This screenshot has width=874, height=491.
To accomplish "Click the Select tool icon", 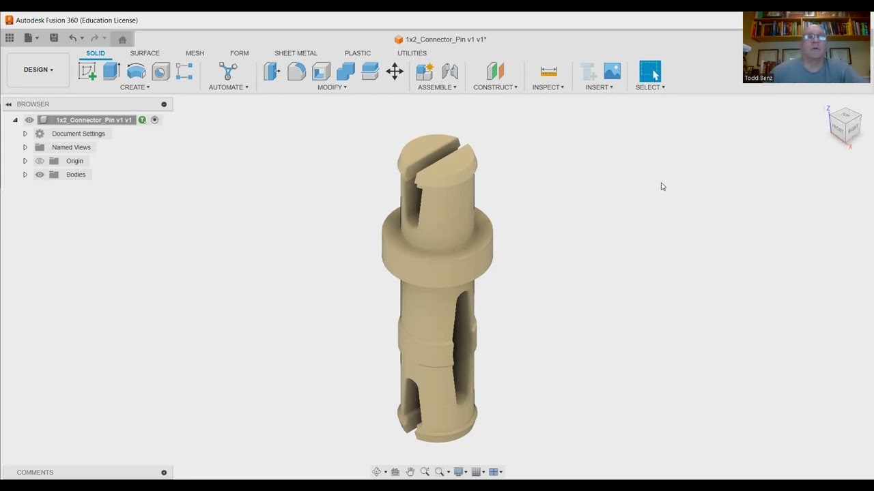I will pos(650,71).
